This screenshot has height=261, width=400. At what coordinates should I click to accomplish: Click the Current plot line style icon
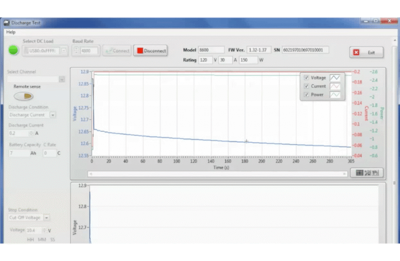[x=335, y=86]
